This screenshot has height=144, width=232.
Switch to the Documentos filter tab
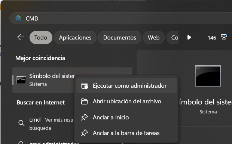pos(119,37)
